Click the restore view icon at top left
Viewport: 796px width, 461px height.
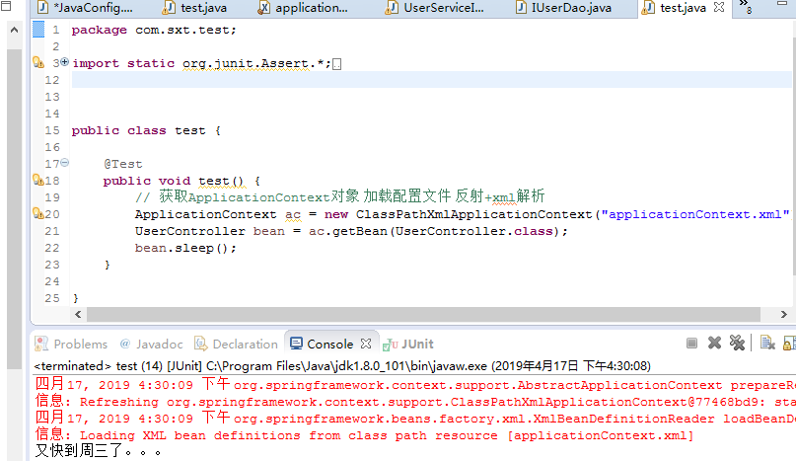(x=6, y=6)
